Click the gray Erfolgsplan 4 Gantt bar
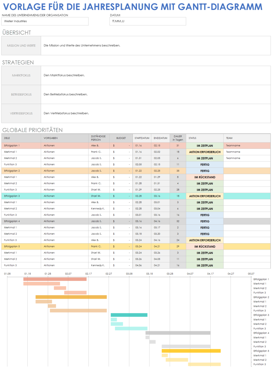This screenshot has height=368, width=274. pos(178,333)
